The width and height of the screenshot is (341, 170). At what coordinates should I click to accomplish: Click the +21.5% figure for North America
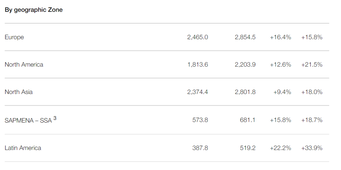pyautogui.click(x=312, y=65)
